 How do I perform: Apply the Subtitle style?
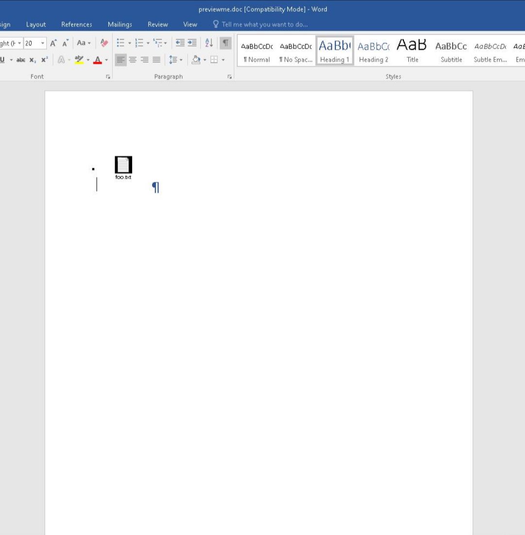point(451,51)
